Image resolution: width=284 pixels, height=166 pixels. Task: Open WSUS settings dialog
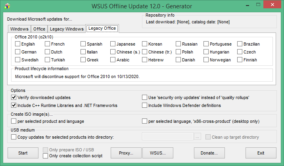coord(158,153)
